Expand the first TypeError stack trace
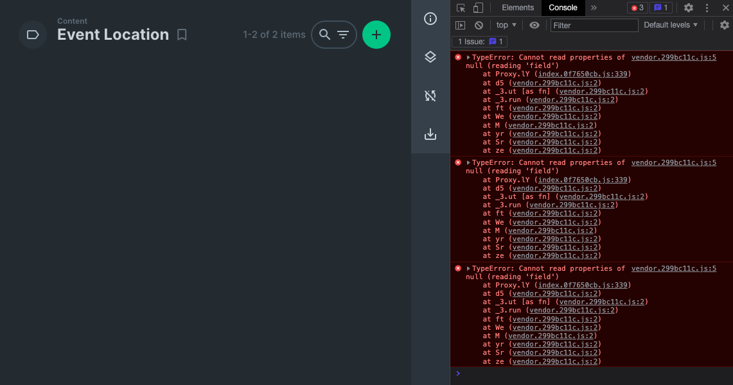Viewport: 733px width, 385px height. pos(468,56)
